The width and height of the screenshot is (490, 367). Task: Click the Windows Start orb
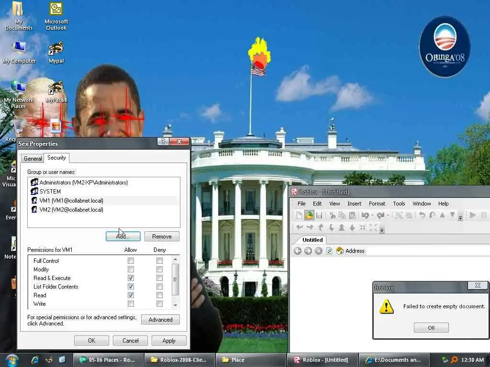11,360
